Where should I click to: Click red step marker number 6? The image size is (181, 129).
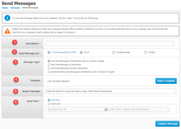[16, 102]
